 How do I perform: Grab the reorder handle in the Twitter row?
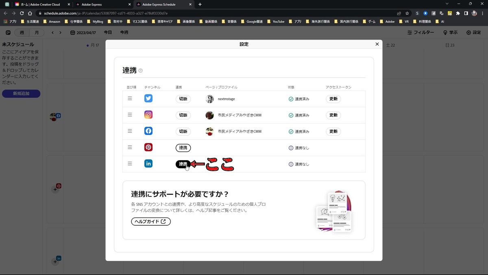tap(130, 99)
